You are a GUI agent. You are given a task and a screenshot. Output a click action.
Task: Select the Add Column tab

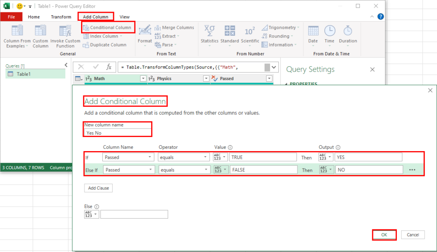coord(96,17)
